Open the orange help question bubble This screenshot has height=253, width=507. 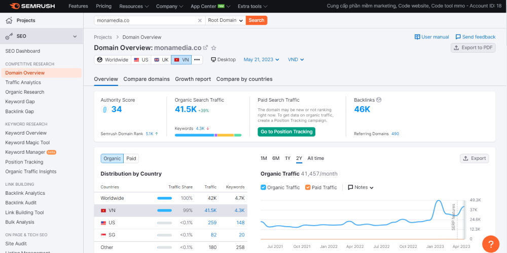click(490, 244)
